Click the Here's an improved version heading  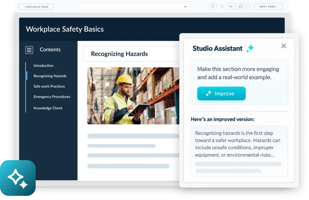[222, 120]
